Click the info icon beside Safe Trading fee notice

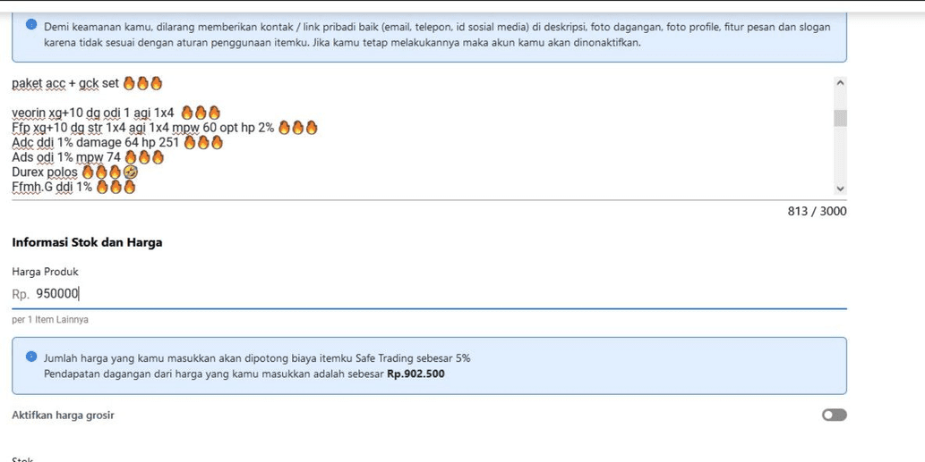(x=32, y=357)
